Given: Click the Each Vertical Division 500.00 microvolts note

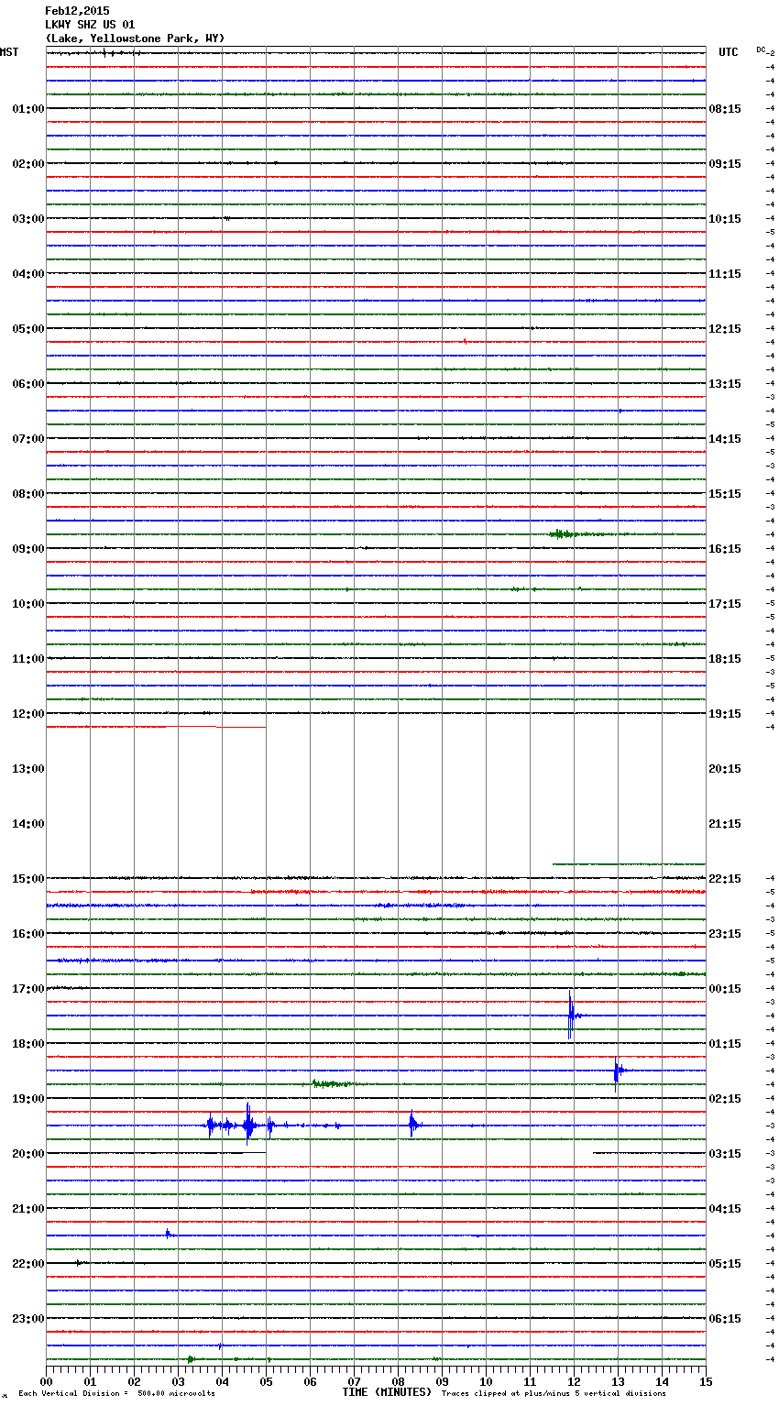Looking at the screenshot, I should coord(116,1393).
